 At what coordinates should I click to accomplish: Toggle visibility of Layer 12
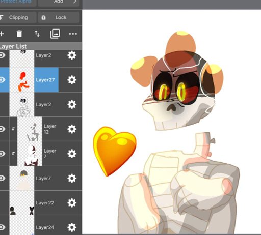[x=3, y=129]
